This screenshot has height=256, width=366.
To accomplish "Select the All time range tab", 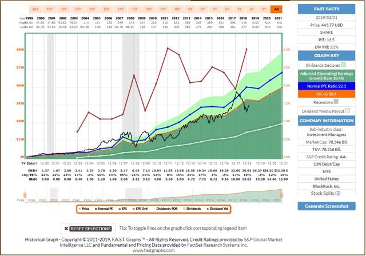I will (276, 9).
